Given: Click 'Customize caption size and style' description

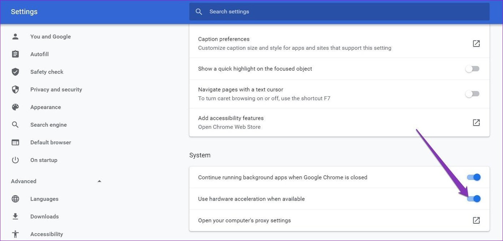Looking at the screenshot, I should point(295,48).
